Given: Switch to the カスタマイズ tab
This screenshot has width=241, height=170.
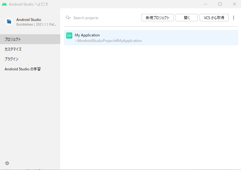Looking at the screenshot, I should [30, 49].
